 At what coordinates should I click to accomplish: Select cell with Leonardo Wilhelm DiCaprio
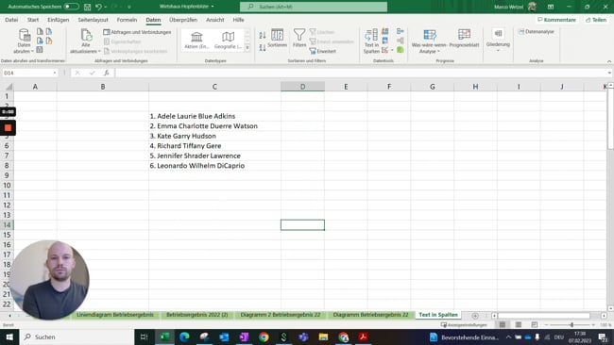pyautogui.click(x=214, y=166)
